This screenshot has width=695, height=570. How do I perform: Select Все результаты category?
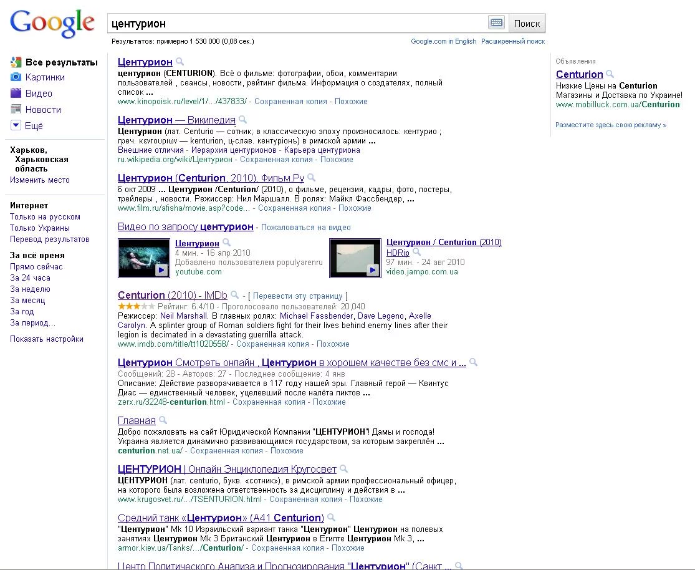click(61, 62)
